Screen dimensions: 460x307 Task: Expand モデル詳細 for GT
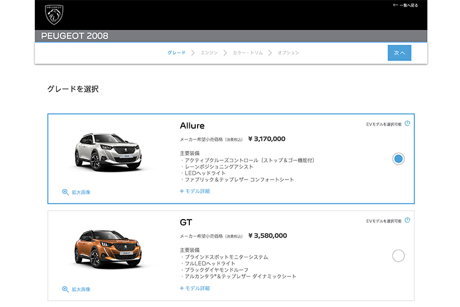pos(195,288)
